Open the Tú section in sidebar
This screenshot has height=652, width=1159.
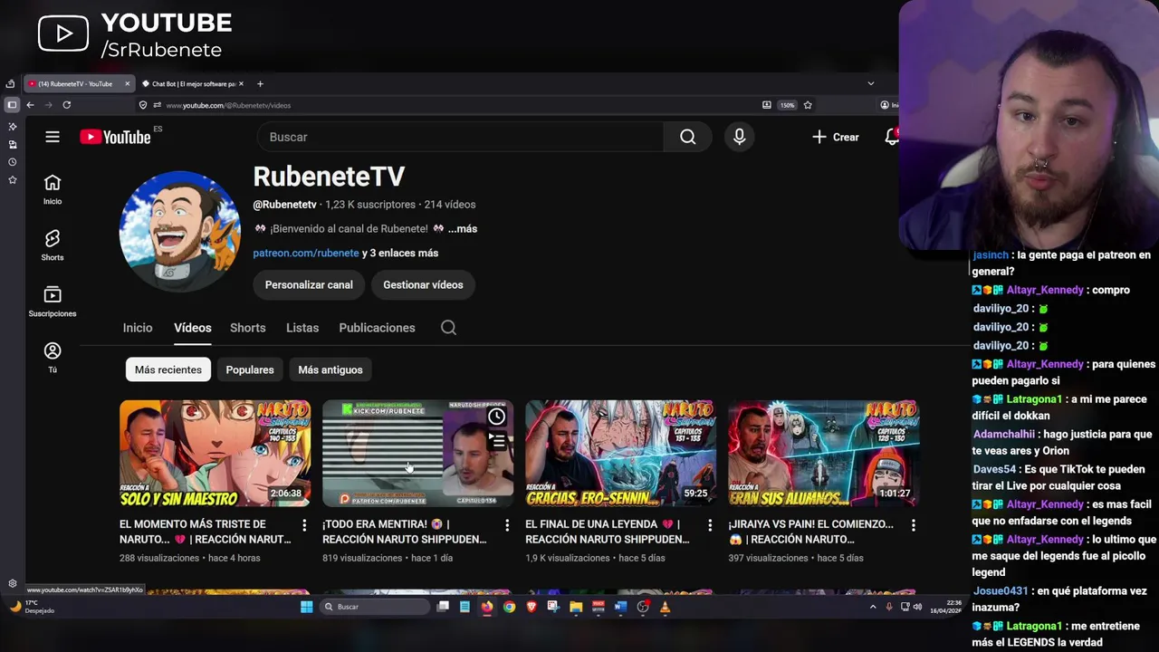pos(53,357)
